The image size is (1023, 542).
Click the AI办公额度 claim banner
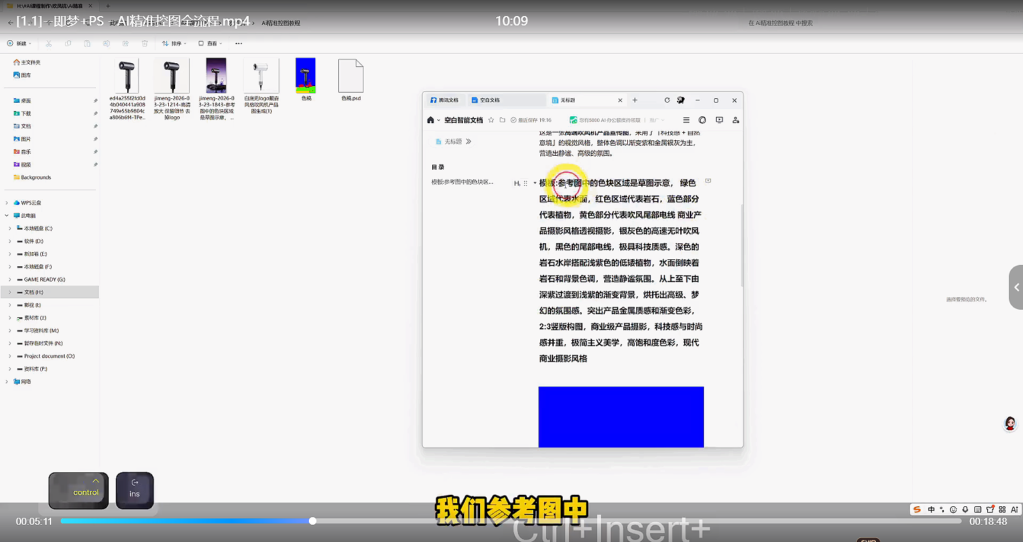coord(605,120)
